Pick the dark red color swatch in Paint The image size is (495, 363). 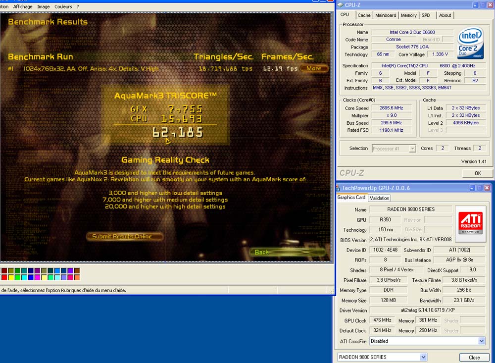click(4, 271)
